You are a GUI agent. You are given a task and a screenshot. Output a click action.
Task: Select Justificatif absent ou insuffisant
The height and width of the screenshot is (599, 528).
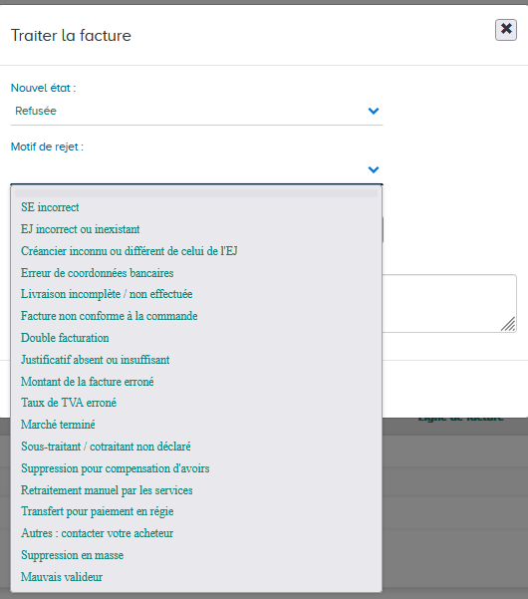[x=196, y=360]
